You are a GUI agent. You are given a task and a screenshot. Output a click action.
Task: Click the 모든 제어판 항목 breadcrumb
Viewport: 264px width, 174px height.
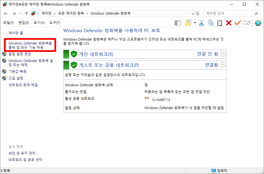pos(71,14)
